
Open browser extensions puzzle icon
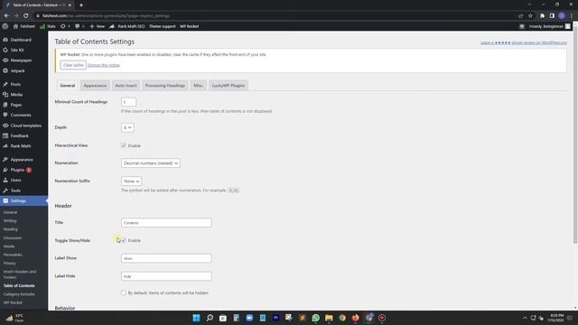542,16
